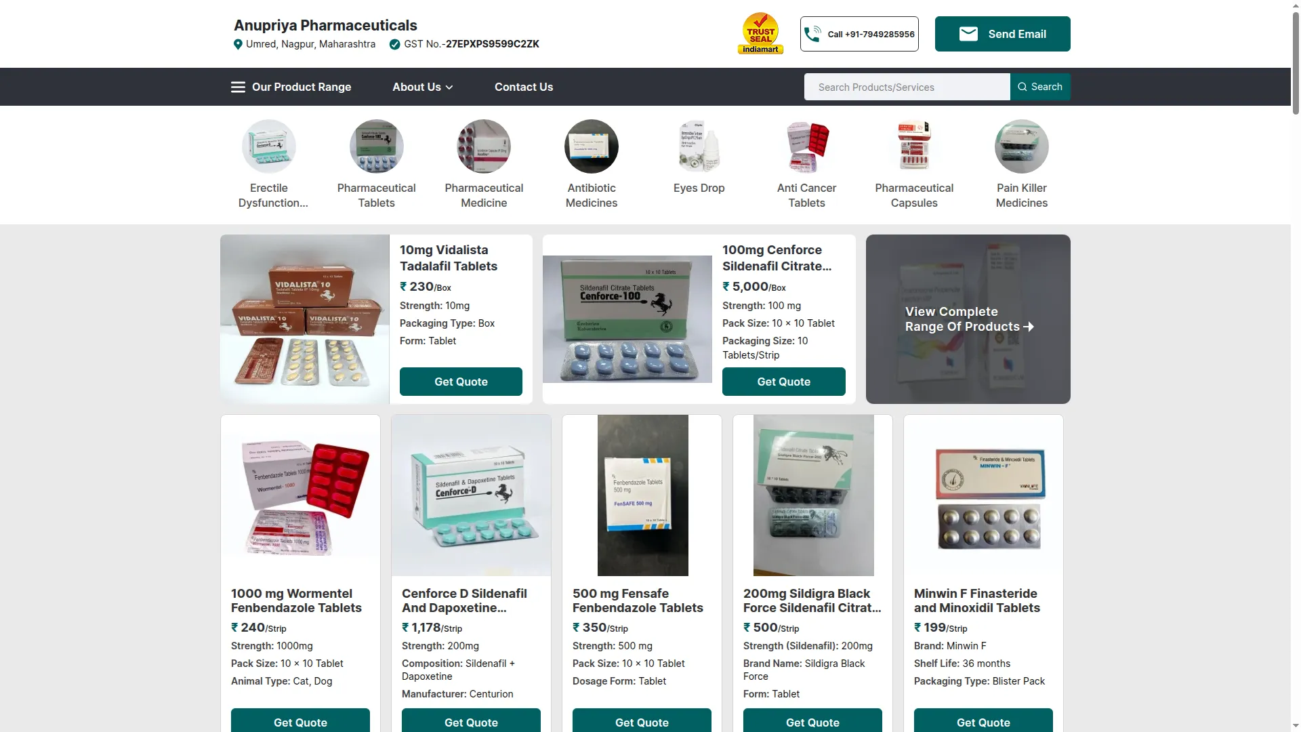Click the envelope icon in Send Email
Viewport: 1301px width, 732px height.
[968, 34]
